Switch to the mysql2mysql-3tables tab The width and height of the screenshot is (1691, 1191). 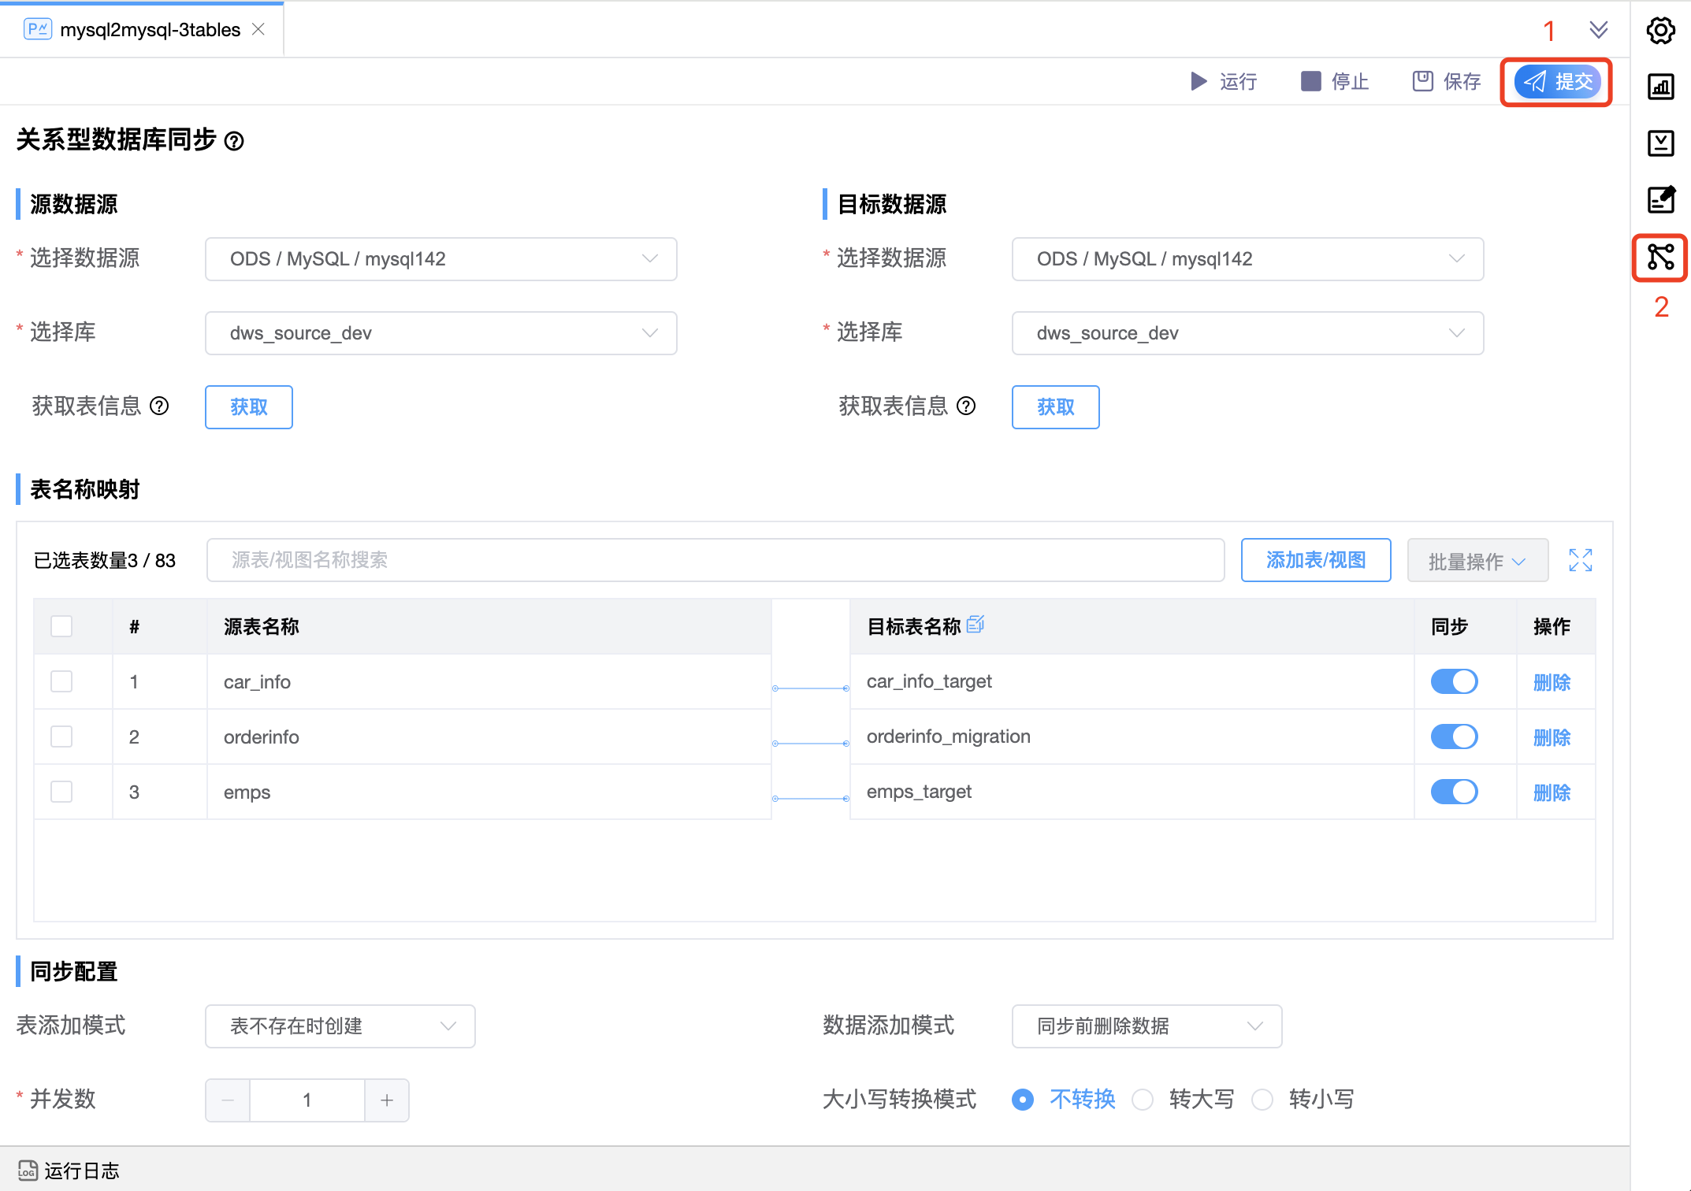tap(150, 30)
